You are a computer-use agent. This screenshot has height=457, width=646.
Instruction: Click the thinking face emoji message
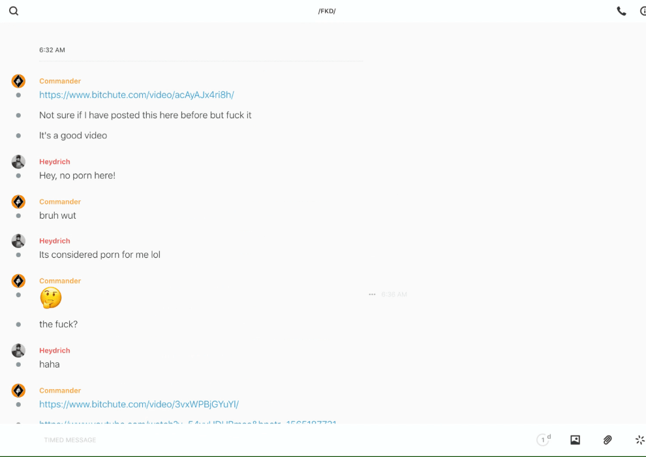(50, 298)
